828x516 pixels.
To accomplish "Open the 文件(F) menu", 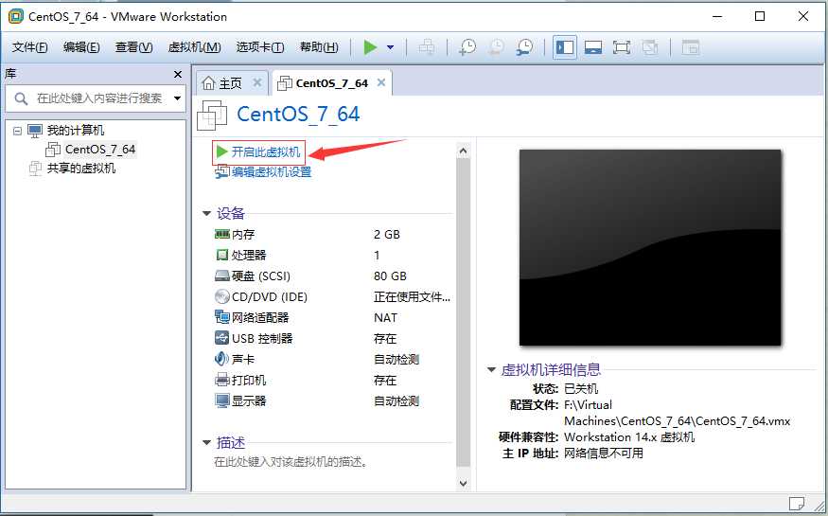I will 29,47.
